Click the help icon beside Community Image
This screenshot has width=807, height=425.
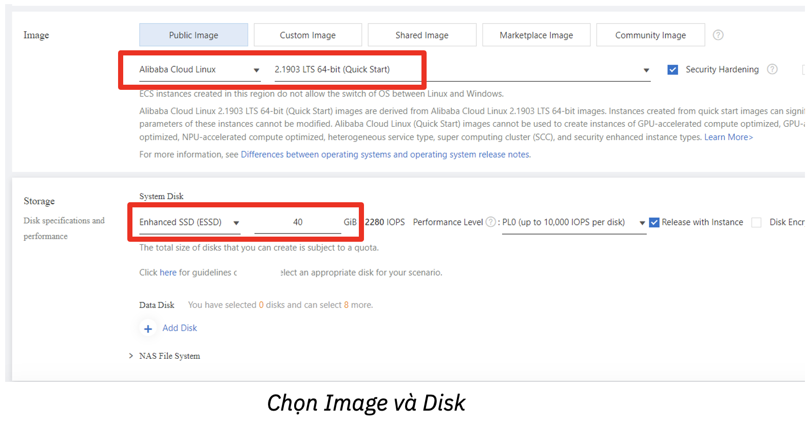(x=718, y=35)
